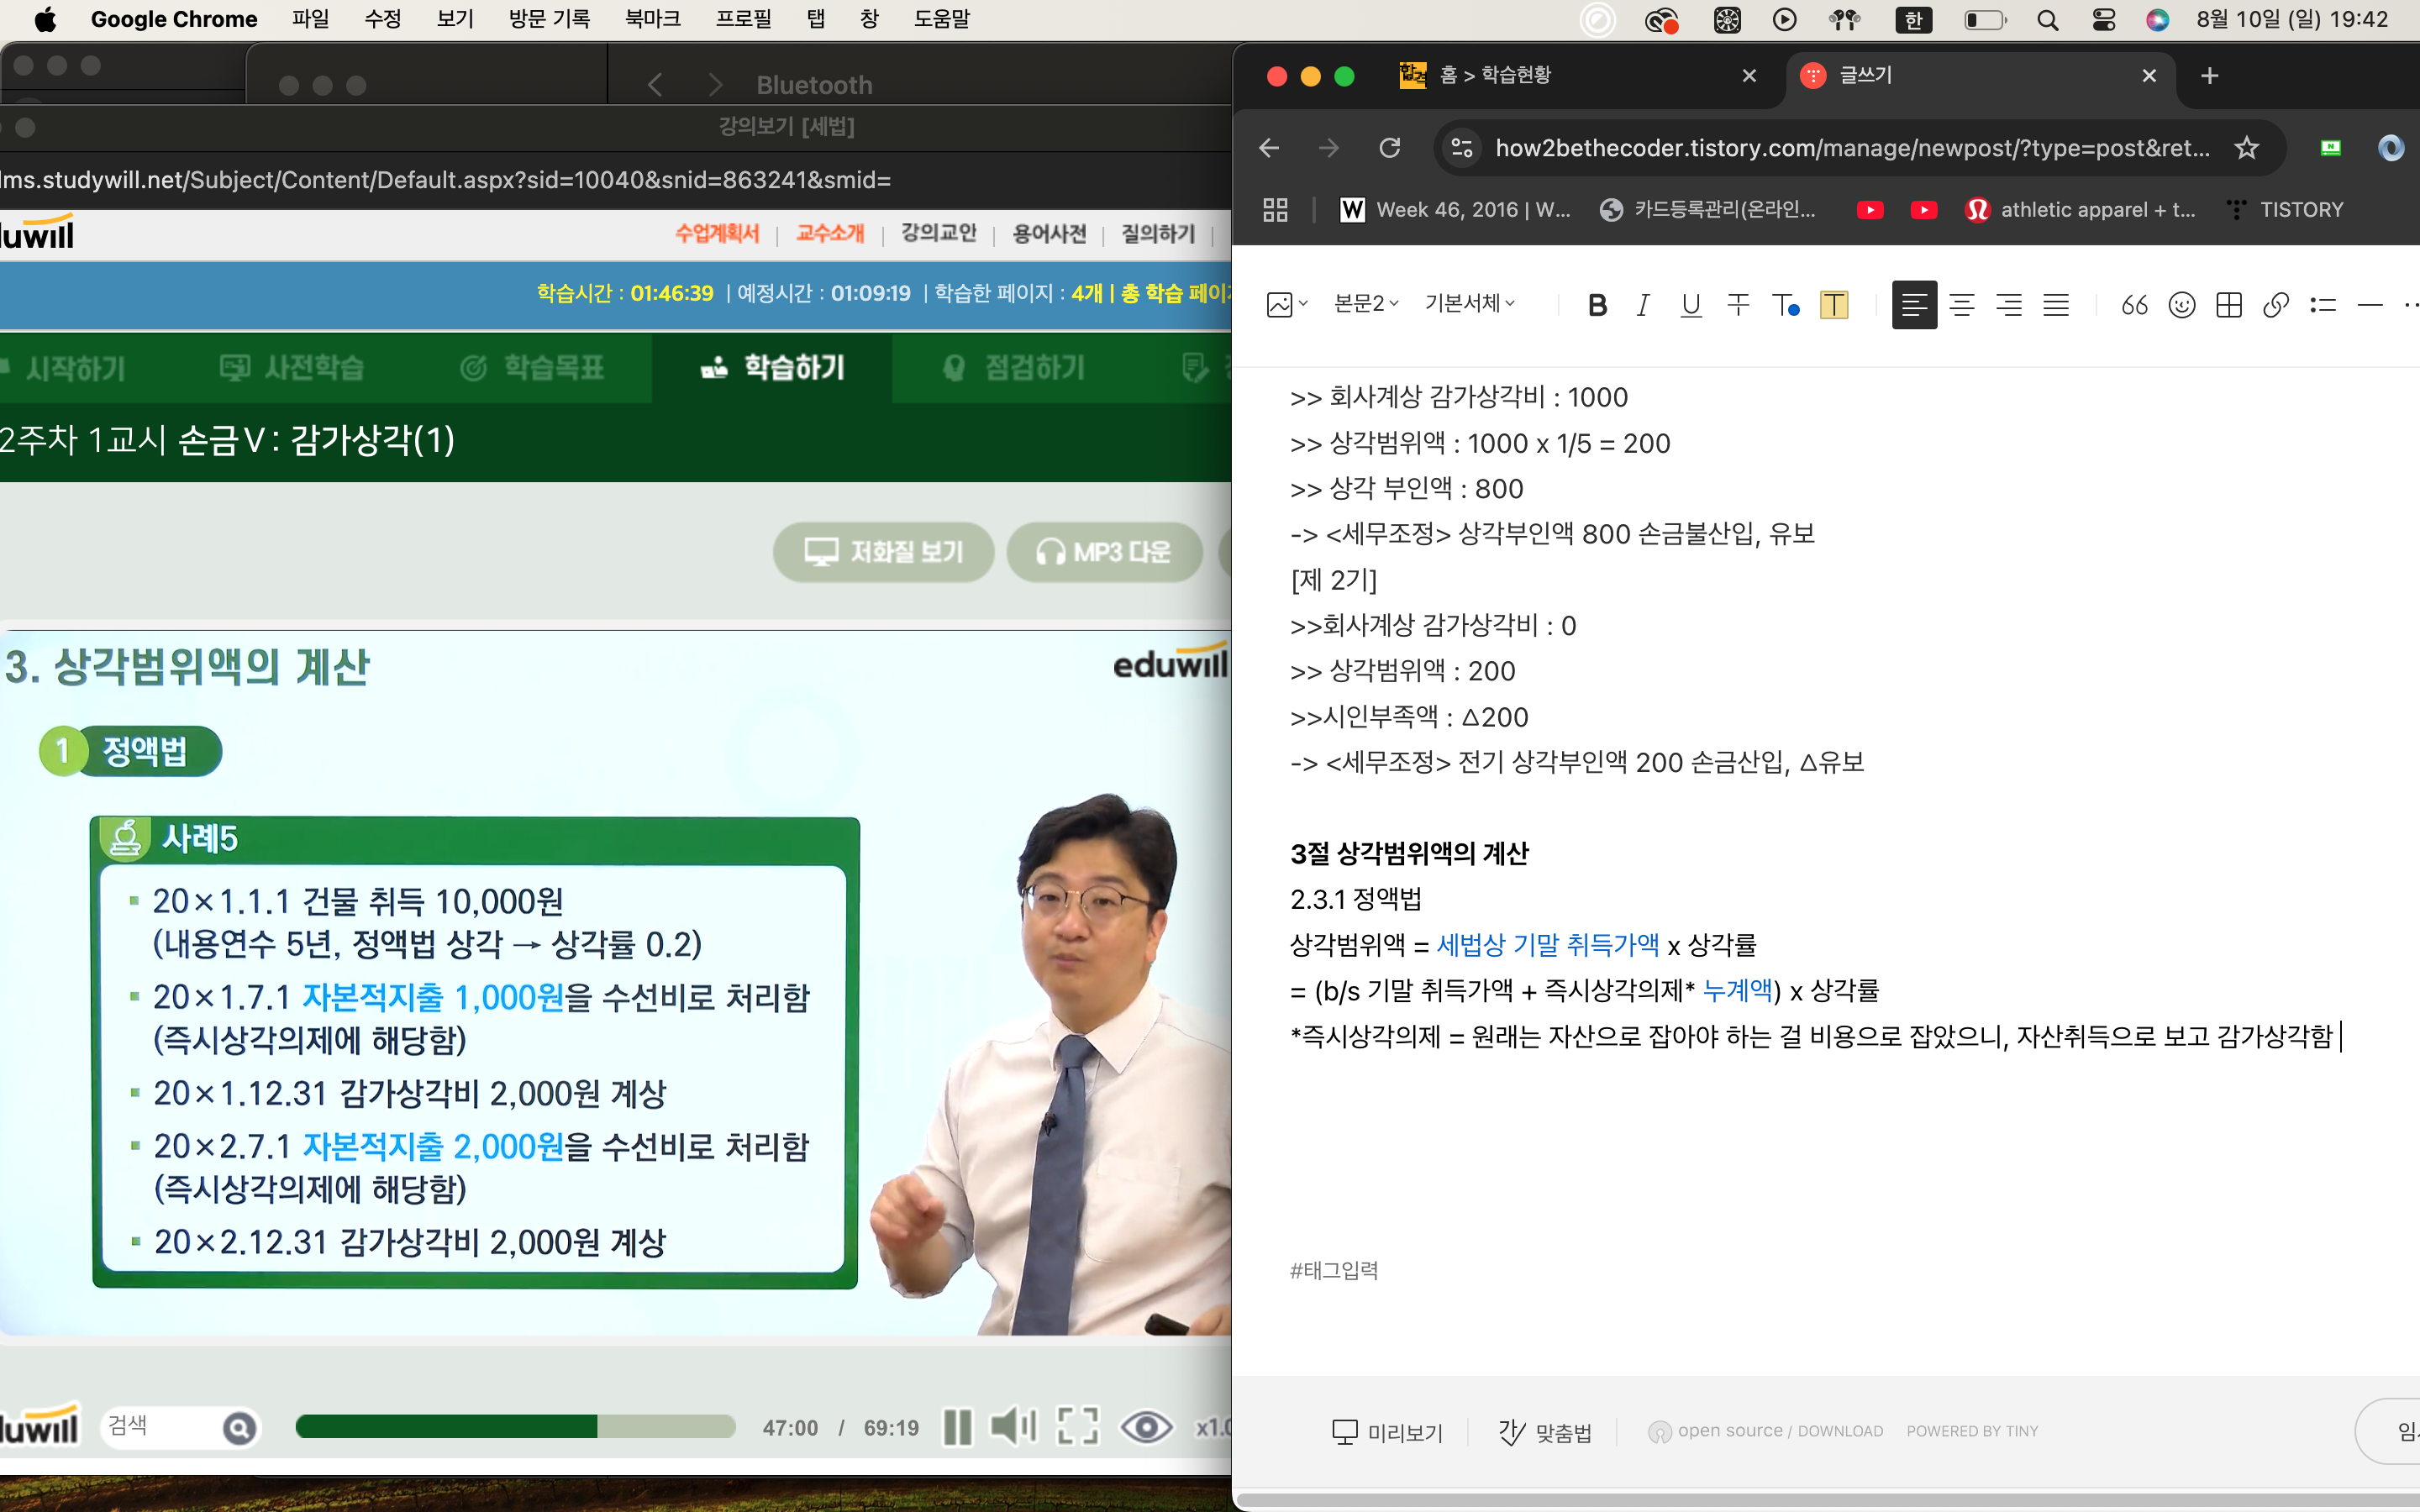Center align the text
Viewport: 2420px width, 1512px height.
point(1961,305)
